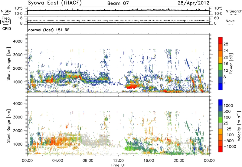
Task: Pick the red bottom segment of velocity colorbar
Action: [x=221, y=149]
